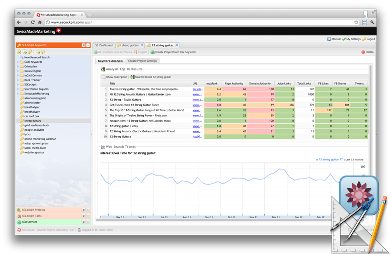Sort by the Domain Authority column header
Viewport: 391px width, 255px height.
coord(260,83)
